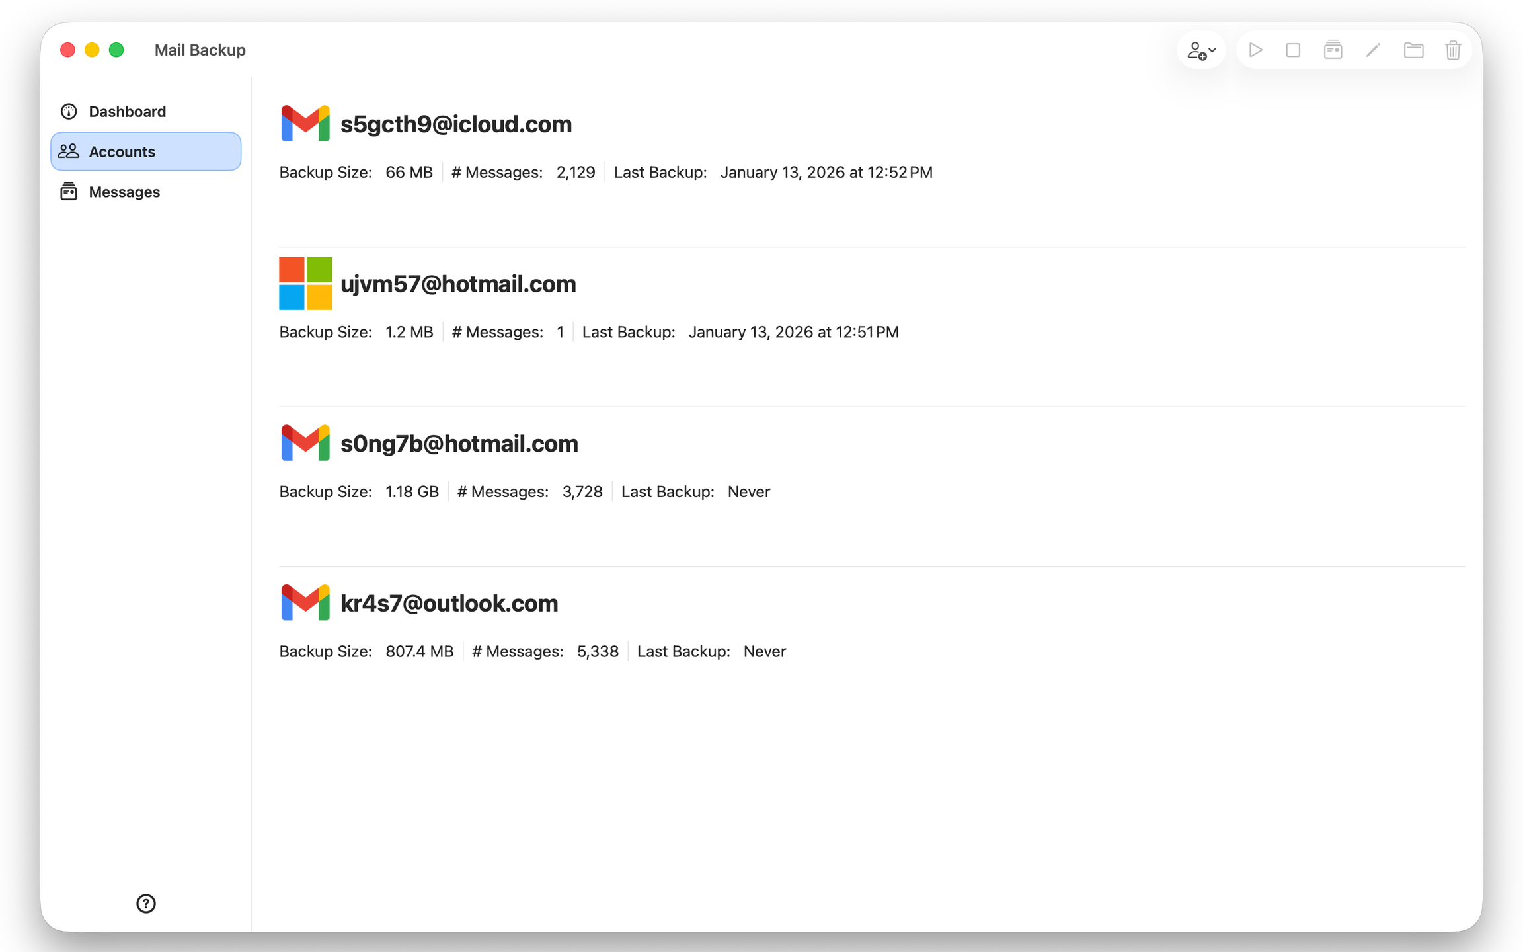Select the ujvm57@hotmail.com account
1523x952 pixels.
(x=458, y=284)
